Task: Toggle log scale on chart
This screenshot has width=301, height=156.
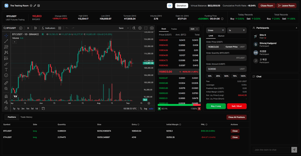Action: (146, 109)
